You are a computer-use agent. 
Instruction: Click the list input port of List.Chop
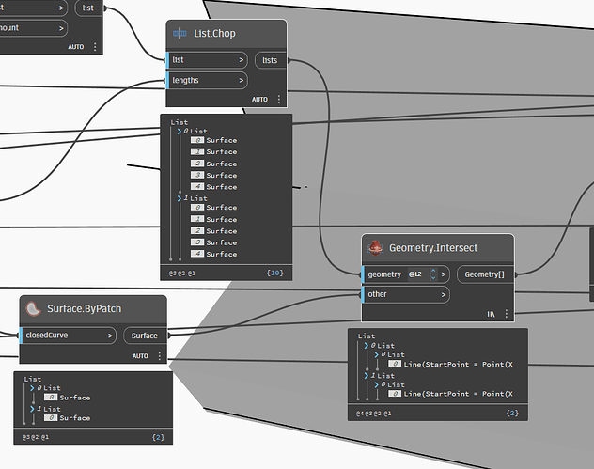click(207, 60)
